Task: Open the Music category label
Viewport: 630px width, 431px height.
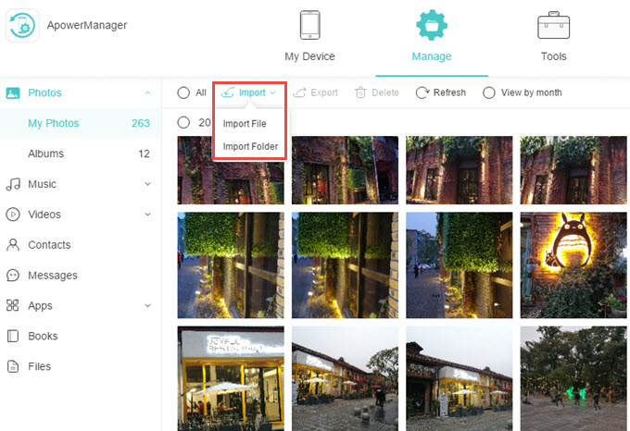Action: pos(43,184)
